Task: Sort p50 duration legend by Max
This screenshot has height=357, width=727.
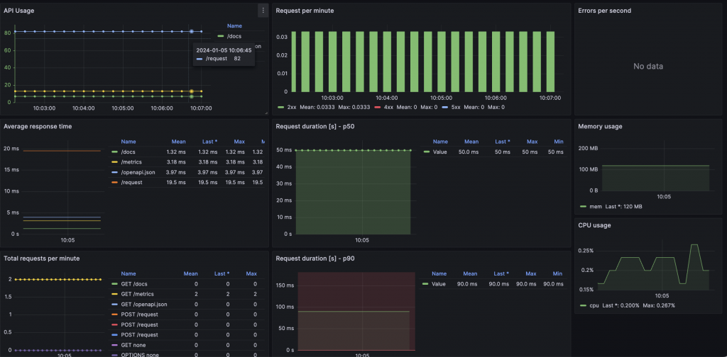Action: (x=532, y=142)
